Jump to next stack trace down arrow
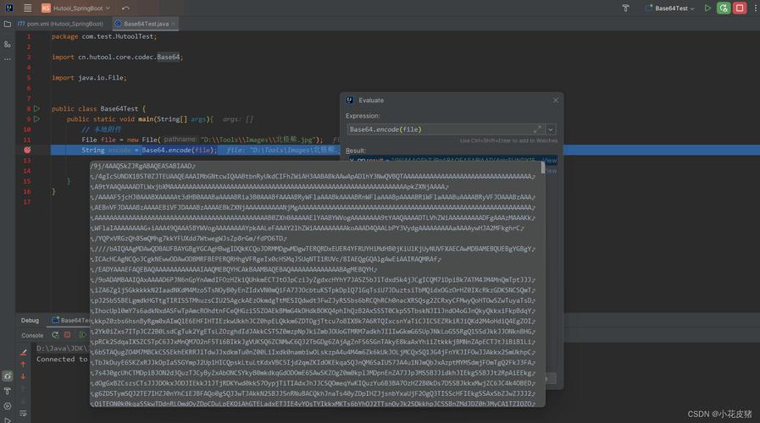The height and width of the screenshot is (423, 760). click(x=23, y=376)
